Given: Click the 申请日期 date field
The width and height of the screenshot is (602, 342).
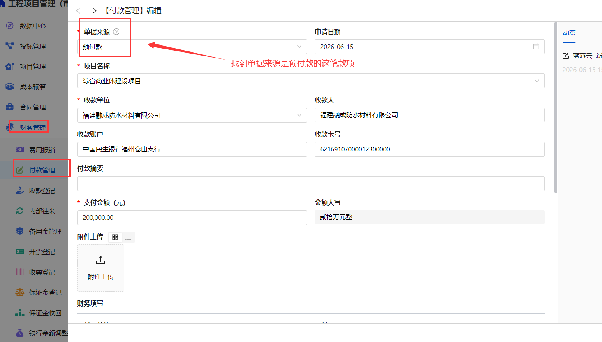Looking at the screenshot, I should (430, 47).
